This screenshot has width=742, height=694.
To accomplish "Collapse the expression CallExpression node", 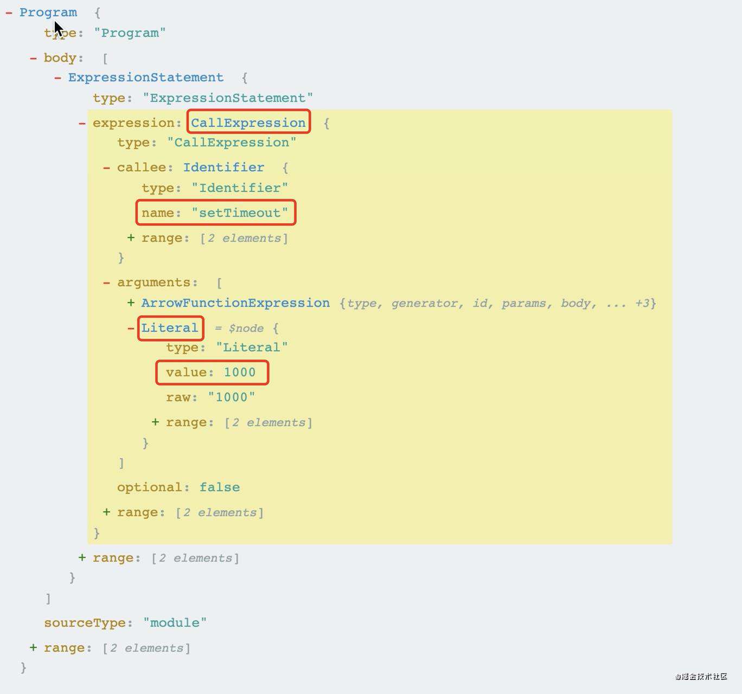I will (82, 123).
